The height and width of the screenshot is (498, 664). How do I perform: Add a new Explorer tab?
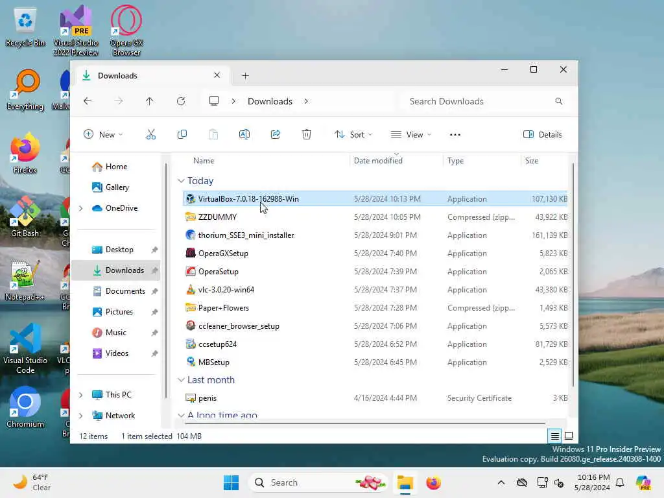[x=245, y=76]
